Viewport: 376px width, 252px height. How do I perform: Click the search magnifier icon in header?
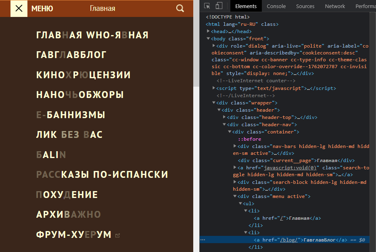(180, 8)
